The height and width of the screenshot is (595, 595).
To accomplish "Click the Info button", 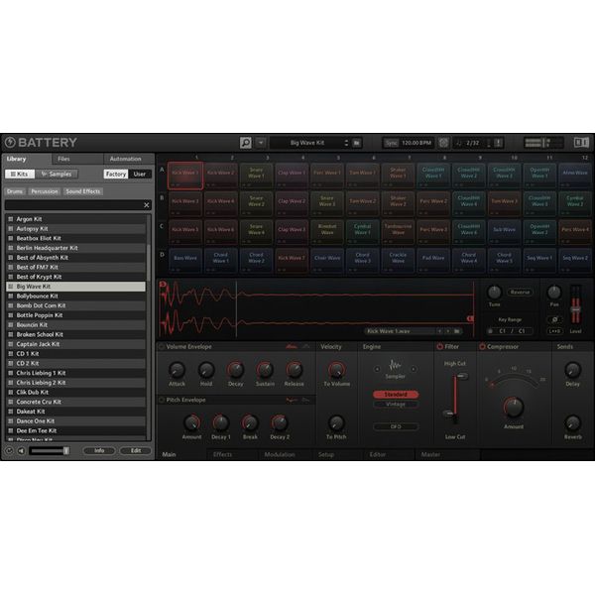I will [99, 451].
